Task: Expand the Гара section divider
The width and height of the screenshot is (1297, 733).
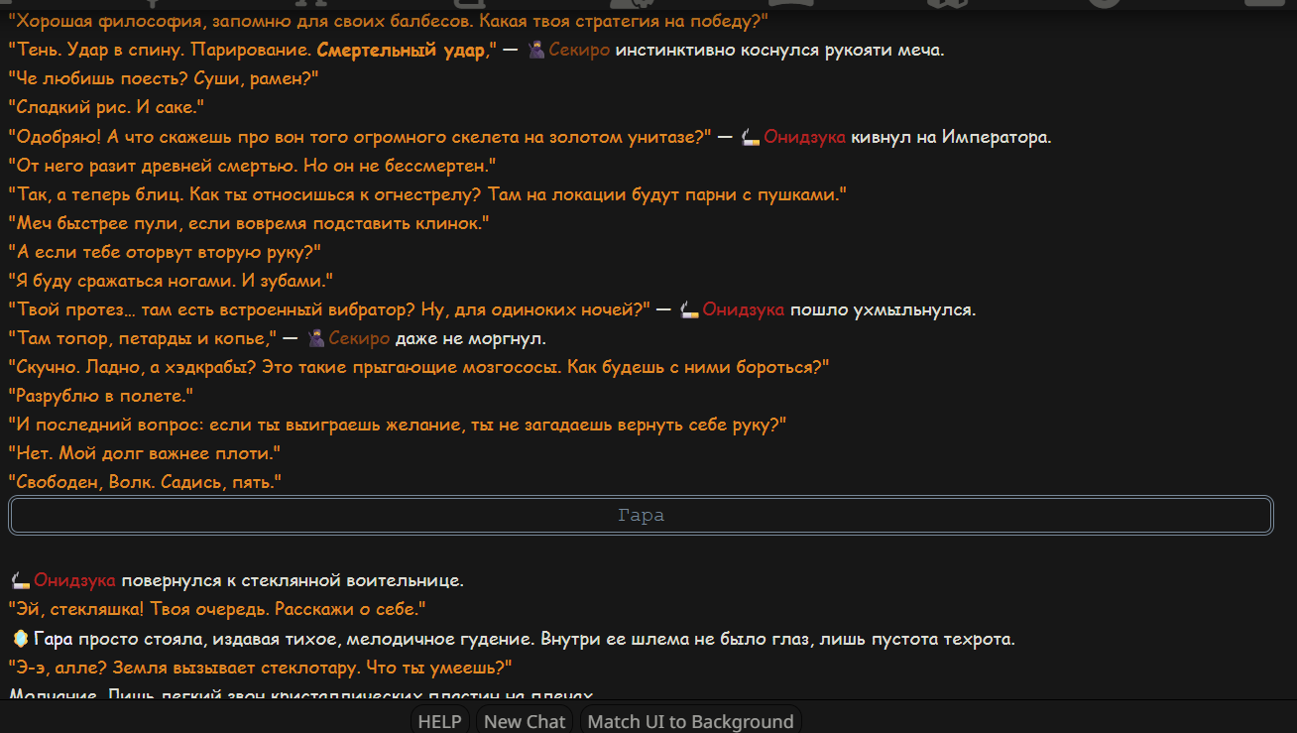Action: coord(641,516)
